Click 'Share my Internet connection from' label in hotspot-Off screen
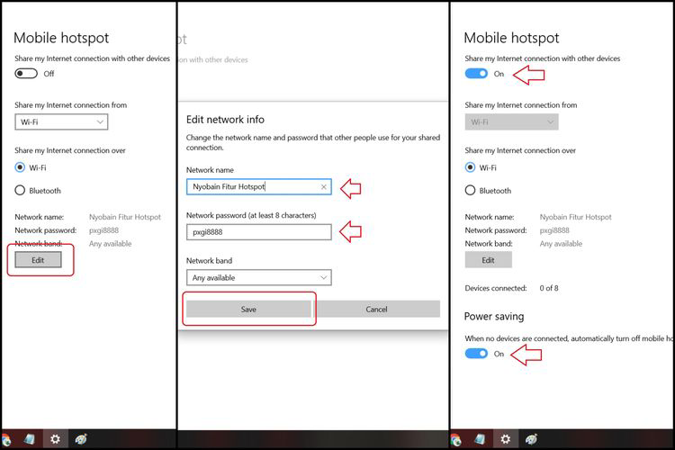 tap(70, 105)
